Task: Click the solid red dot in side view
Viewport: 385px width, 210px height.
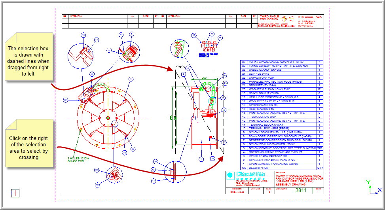Action: tap(211, 138)
